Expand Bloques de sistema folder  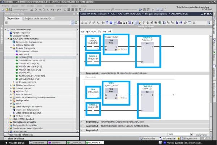[14, 82]
